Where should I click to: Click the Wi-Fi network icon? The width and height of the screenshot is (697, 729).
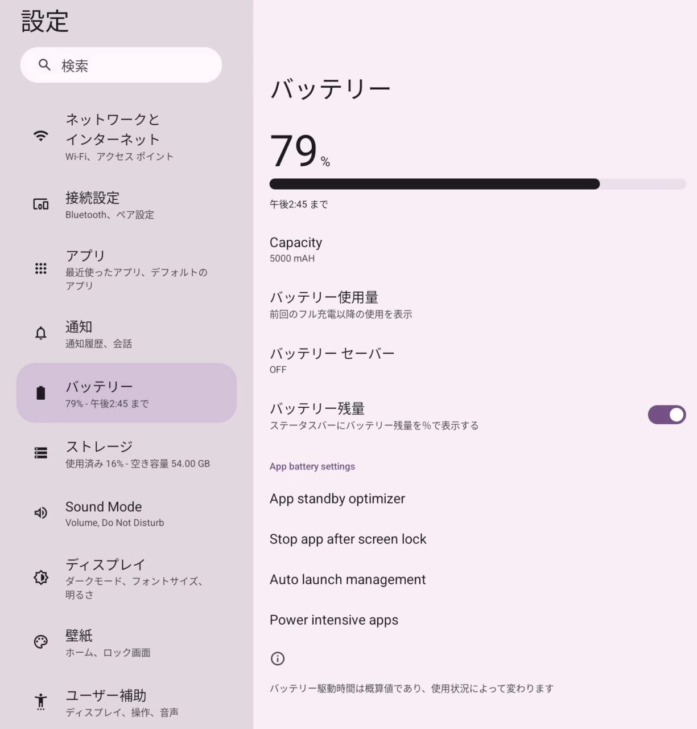40,136
